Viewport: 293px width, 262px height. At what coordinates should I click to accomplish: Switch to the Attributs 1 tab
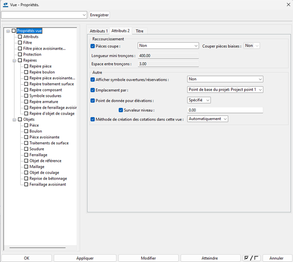[98, 31]
